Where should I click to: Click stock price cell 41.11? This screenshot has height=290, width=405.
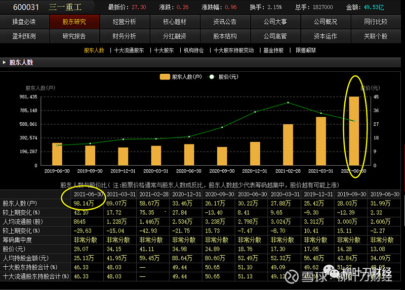click(x=147, y=249)
